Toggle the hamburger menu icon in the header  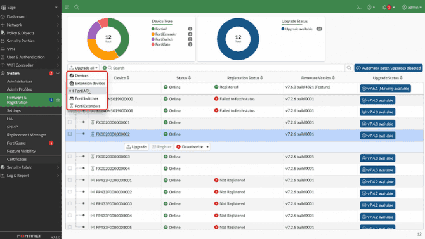tap(67, 7)
